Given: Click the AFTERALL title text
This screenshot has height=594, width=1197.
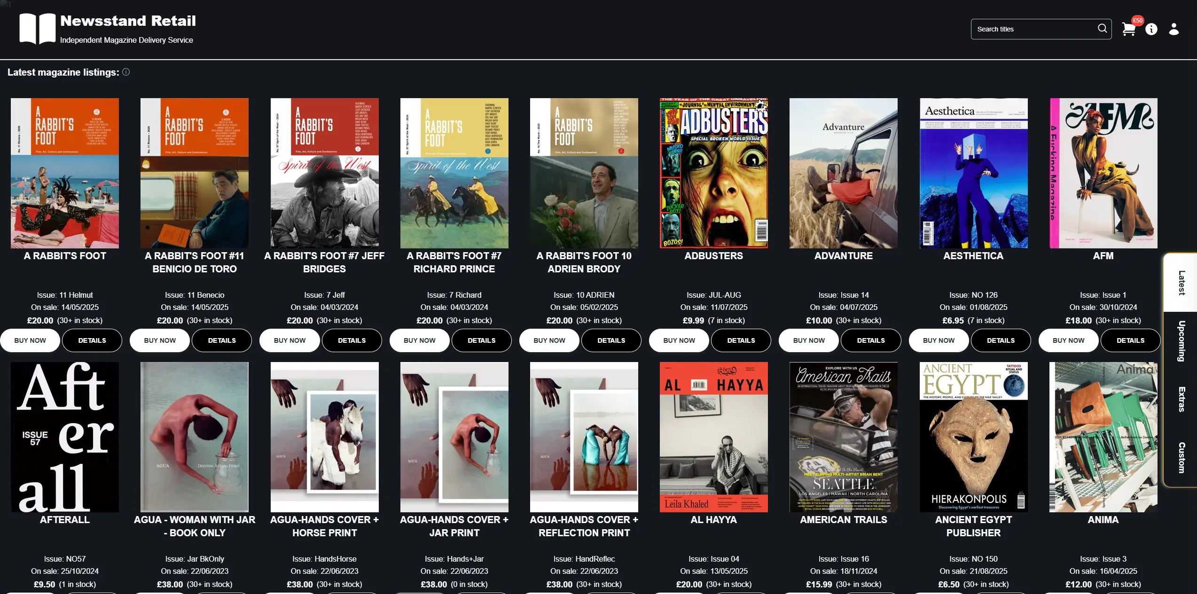Looking at the screenshot, I should tap(65, 520).
